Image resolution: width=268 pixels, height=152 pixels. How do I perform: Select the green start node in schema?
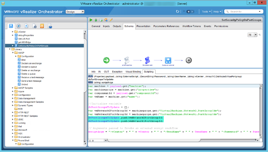[x=106, y=60]
